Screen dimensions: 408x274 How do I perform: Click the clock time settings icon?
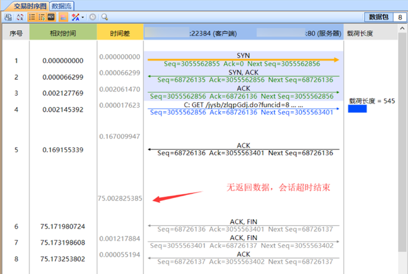(93, 17)
